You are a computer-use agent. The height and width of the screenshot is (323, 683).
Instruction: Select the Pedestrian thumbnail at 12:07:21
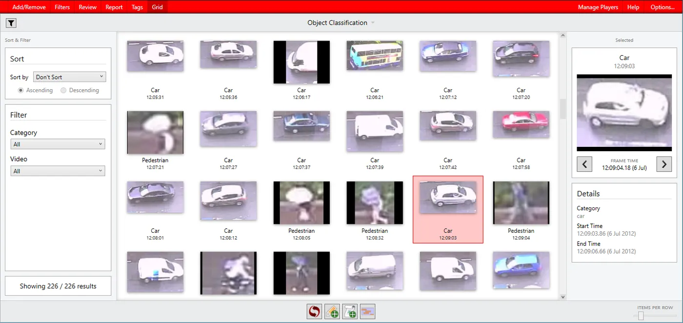pos(155,132)
